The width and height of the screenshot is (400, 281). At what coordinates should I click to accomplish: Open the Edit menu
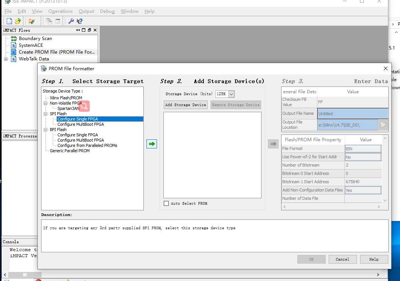pos(22,11)
